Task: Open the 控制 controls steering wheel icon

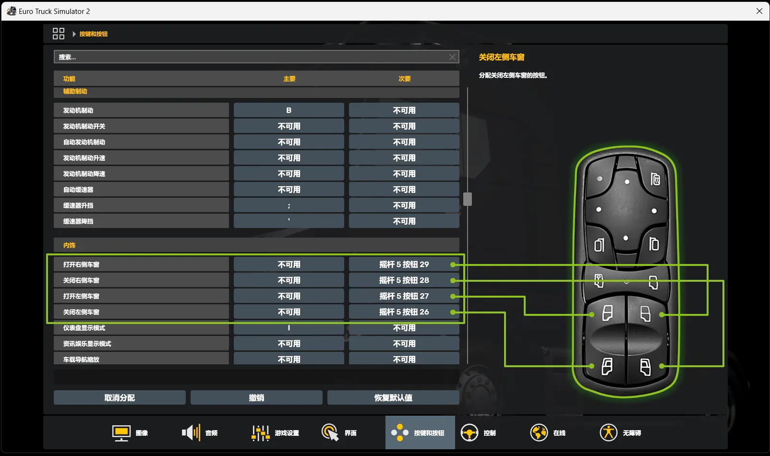Action: [x=469, y=432]
